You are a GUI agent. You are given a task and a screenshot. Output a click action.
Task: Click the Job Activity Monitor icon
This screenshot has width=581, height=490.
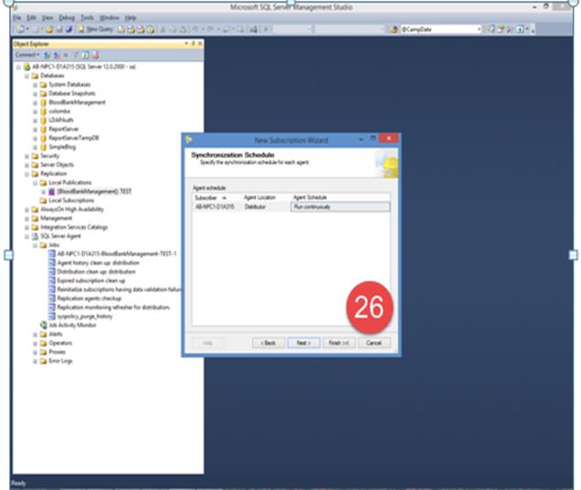pyautogui.click(x=44, y=325)
